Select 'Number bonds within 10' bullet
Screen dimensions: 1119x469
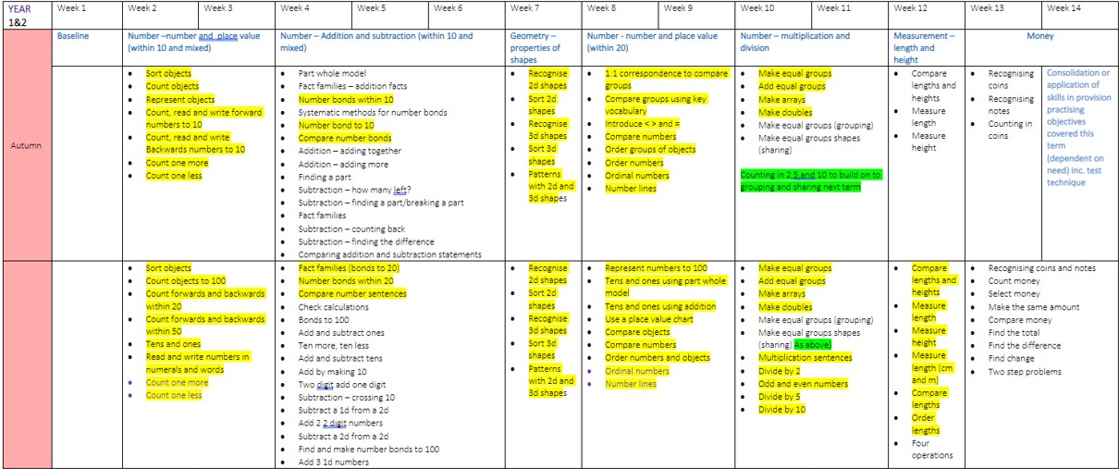[x=346, y=99]
